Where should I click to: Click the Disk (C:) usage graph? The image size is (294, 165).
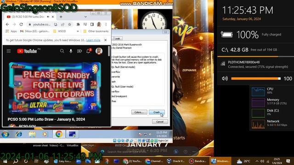[x=258, y=113]
